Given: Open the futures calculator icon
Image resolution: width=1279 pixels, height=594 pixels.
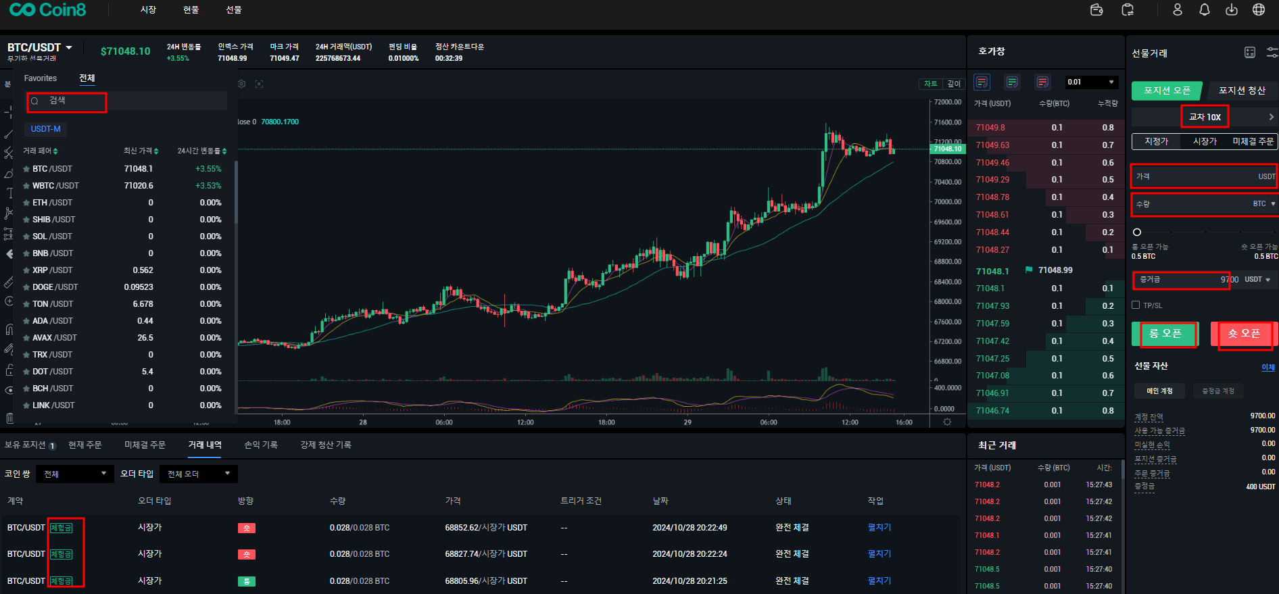Looking at the screenshot, I should click(1249, 53).
